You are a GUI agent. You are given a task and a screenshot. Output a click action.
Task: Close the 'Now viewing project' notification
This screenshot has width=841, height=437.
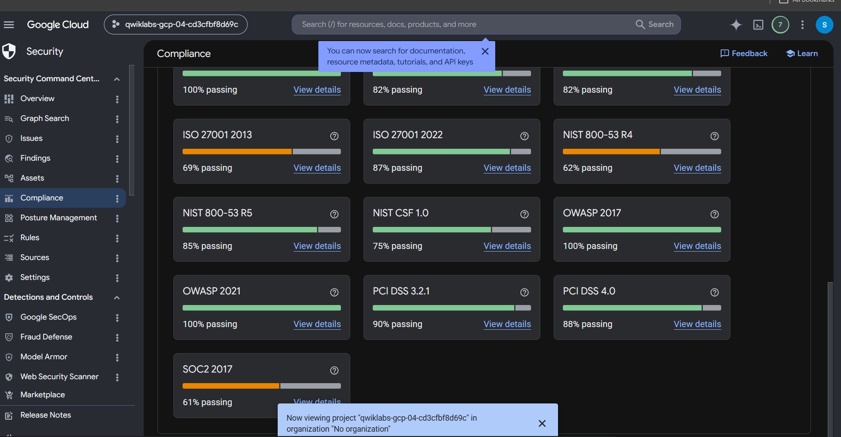[542, 423]
